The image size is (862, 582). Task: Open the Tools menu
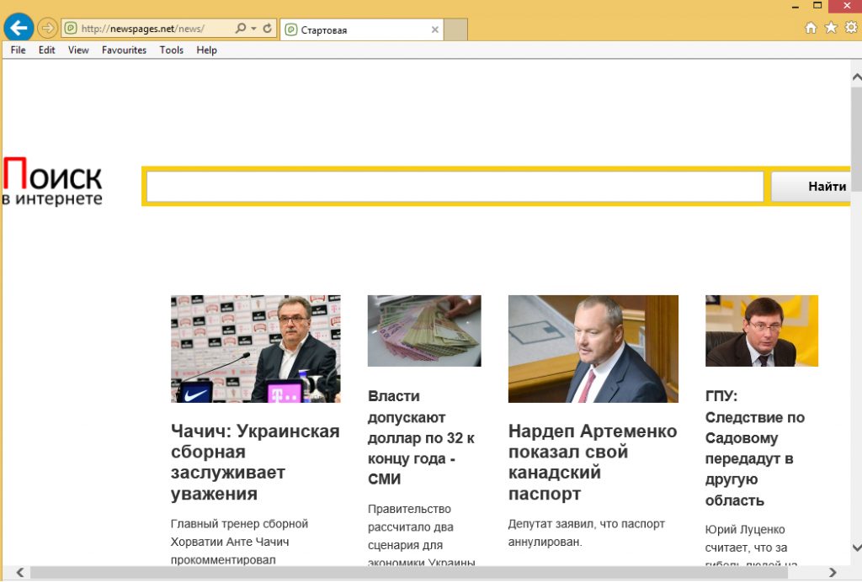tap(171, 50)
